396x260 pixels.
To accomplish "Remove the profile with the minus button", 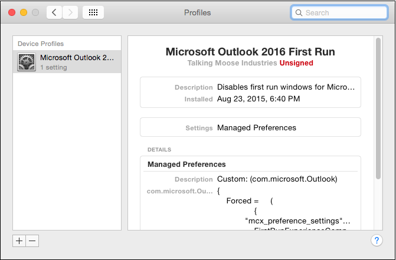I will coord(32,241).
